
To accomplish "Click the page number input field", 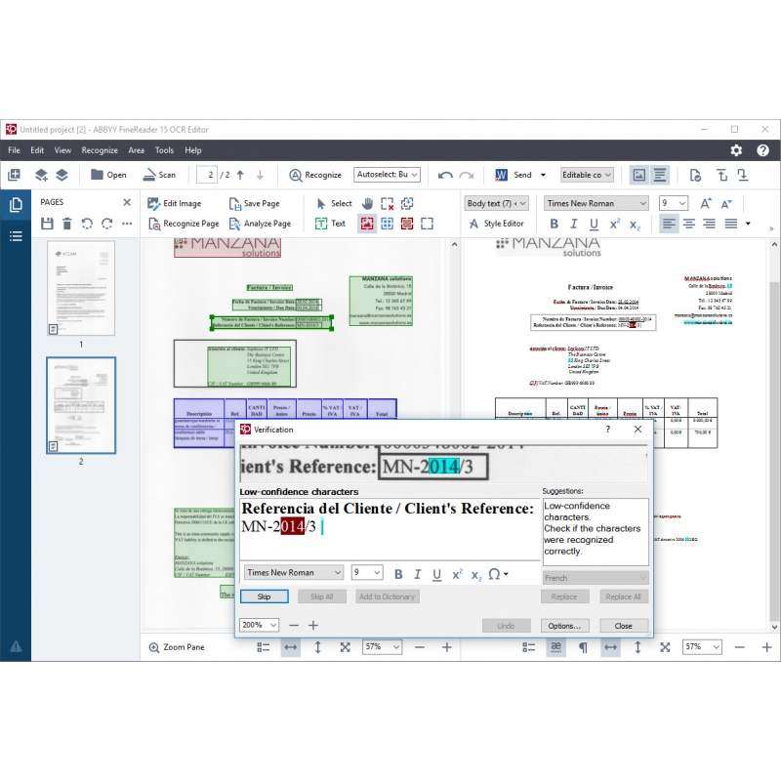I will click(x=207, y=175).
